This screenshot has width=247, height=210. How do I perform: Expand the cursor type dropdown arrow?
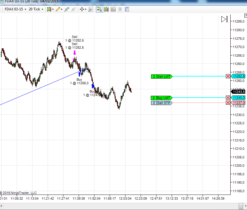[86, 9]
